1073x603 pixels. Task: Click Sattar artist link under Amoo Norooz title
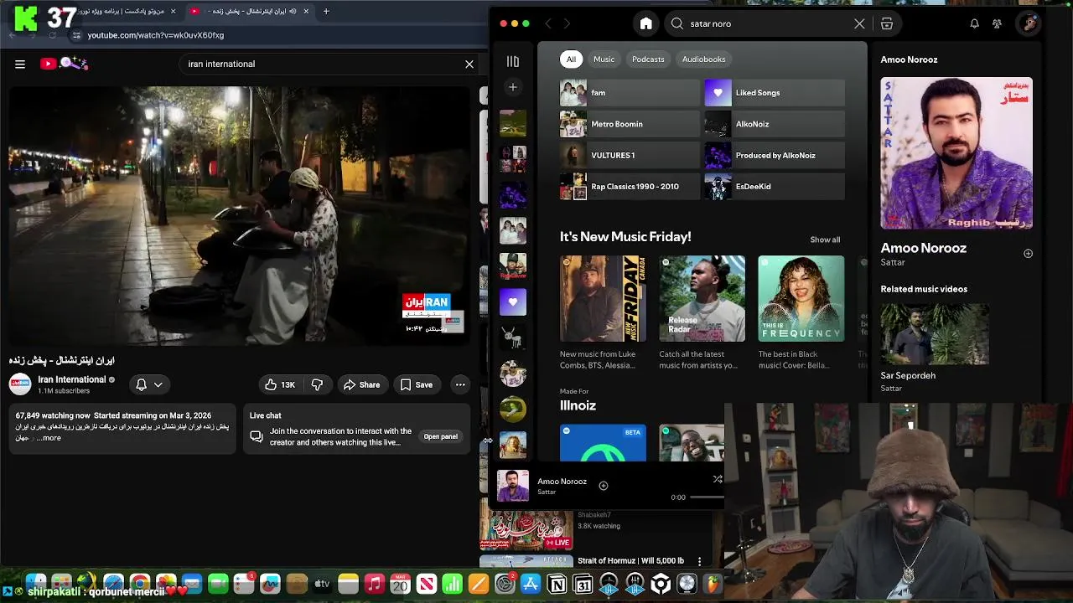(893, 262)
